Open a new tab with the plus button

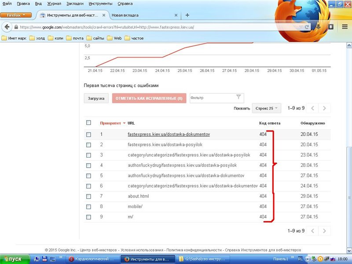tap(187, 15)
